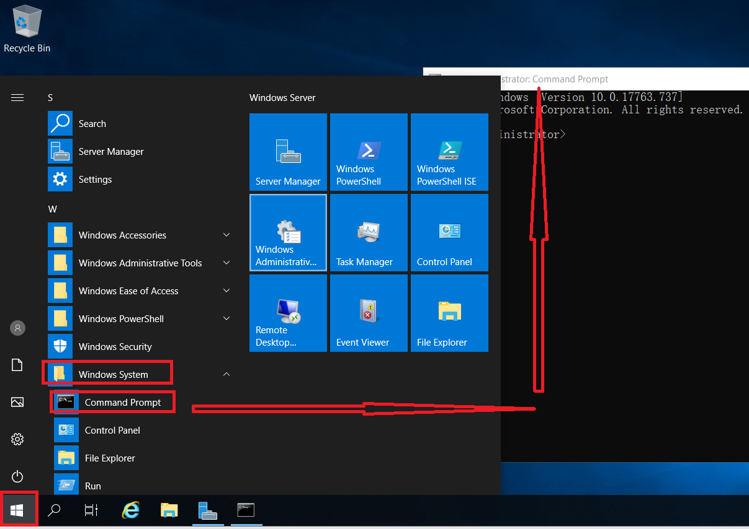749x529 pixels.
Task: Open the Task Manager tile
Action: 369,232
